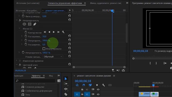Select the rectangle mask tool under Непрозрачность

click(x=30, y=24)
